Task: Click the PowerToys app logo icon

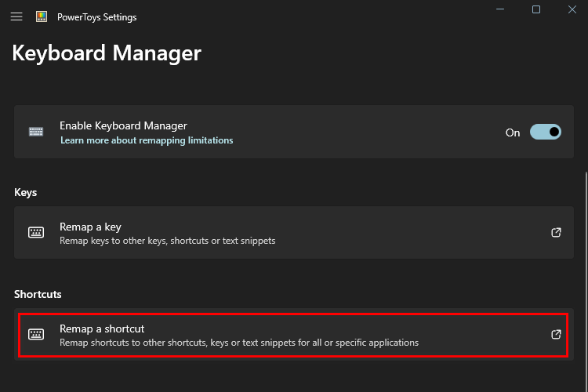Action: coord(42,16)
